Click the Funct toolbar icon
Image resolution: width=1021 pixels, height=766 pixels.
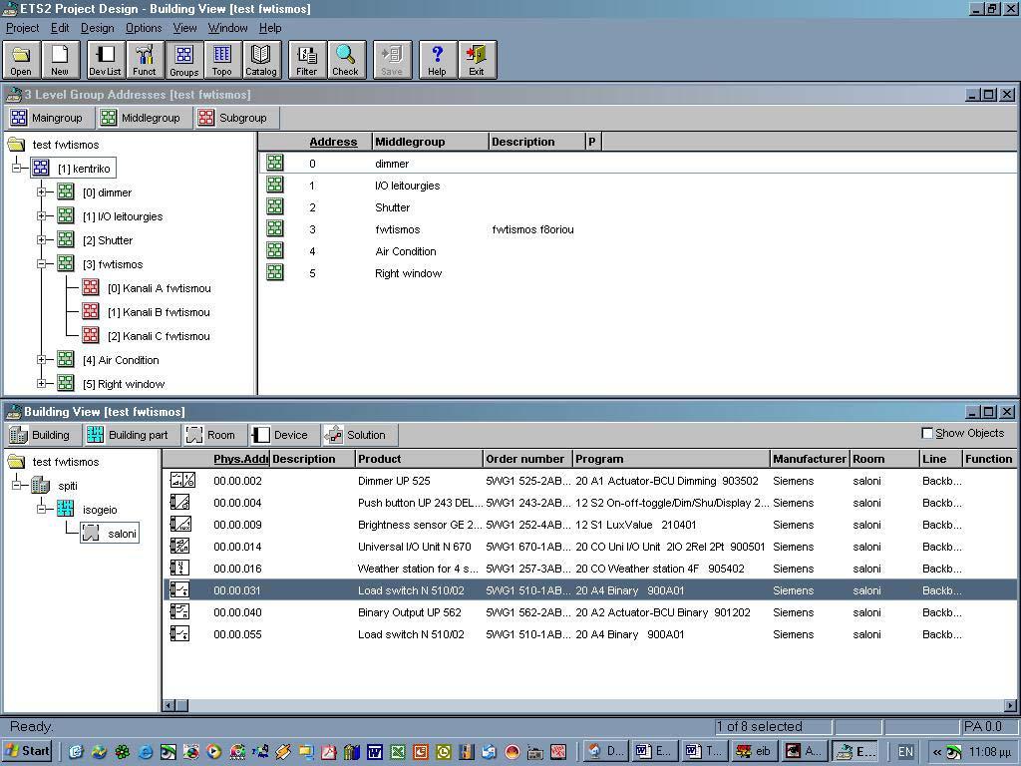click(x=145, y=59)
